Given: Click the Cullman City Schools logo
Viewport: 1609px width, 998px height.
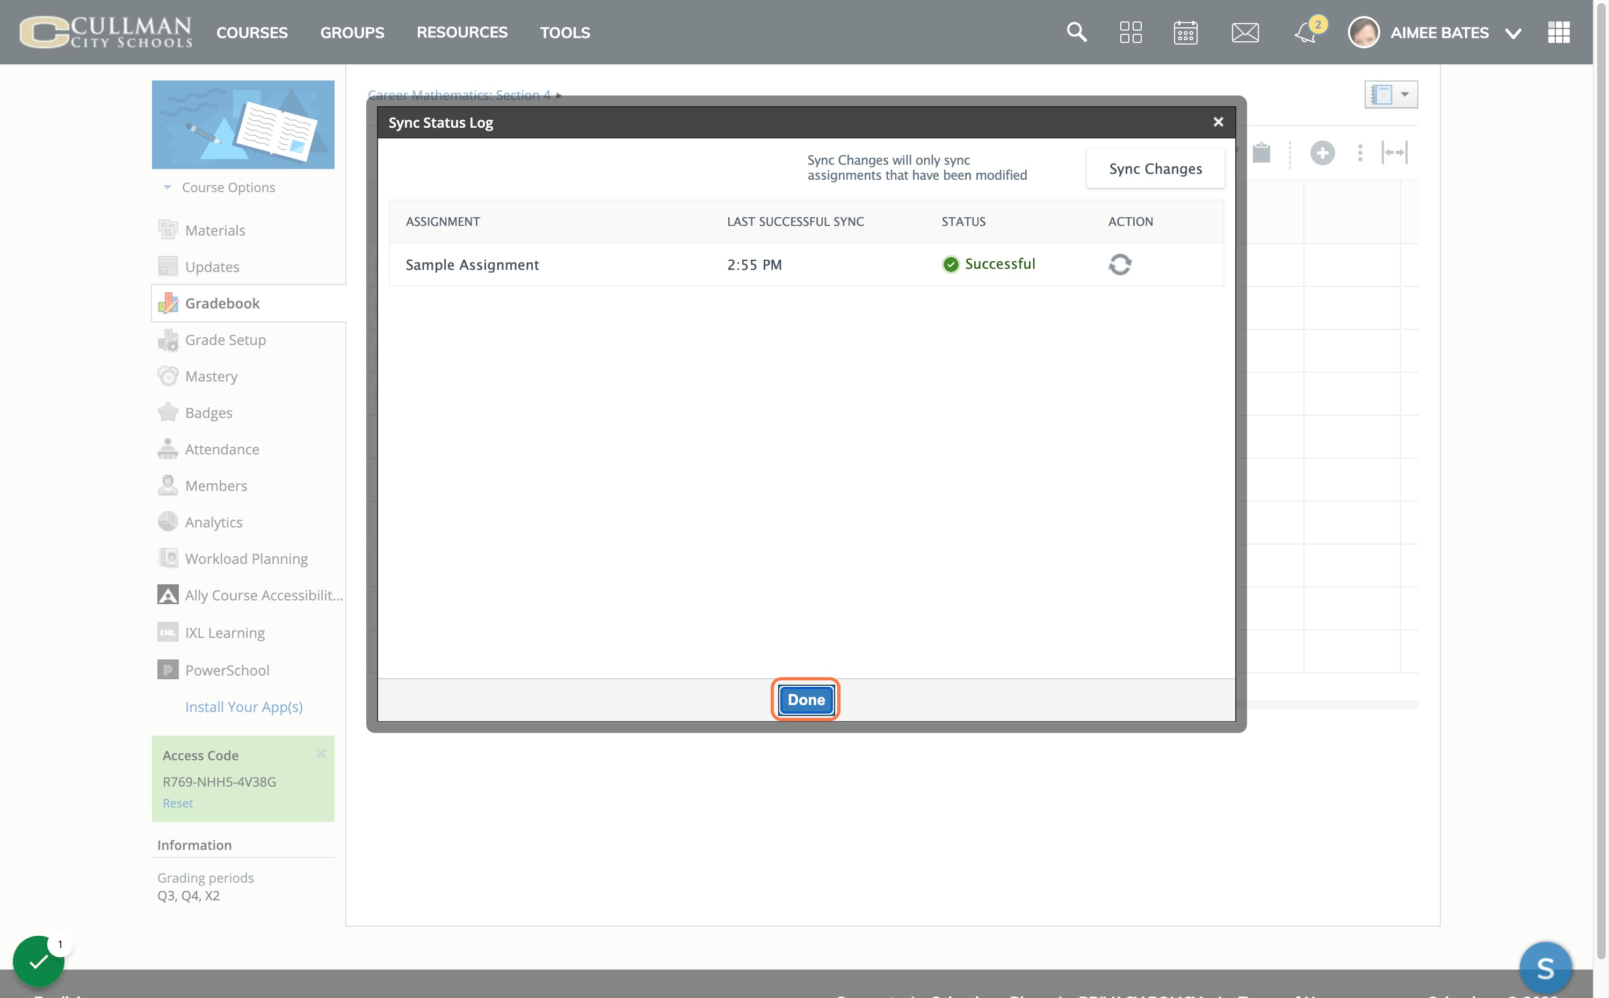Looking at the screenshot, I should 106,32.
